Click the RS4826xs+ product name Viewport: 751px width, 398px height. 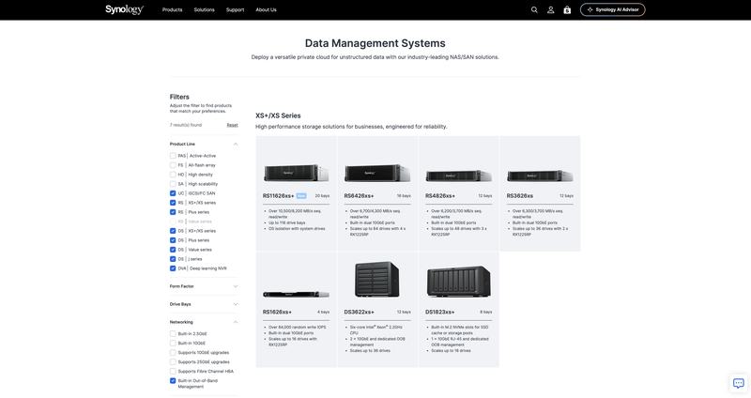tap(440, 196)
